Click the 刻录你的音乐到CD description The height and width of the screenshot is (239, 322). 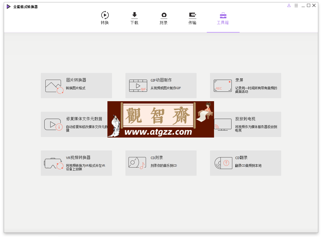click(164, 166)
